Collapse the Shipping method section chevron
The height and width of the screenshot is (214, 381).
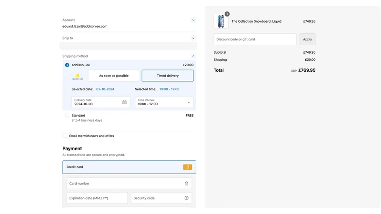[x=193, y=56]
